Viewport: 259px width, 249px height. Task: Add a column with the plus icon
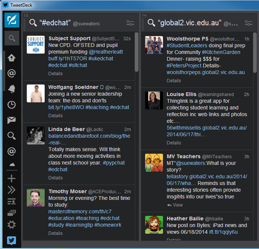coord(12,178)
